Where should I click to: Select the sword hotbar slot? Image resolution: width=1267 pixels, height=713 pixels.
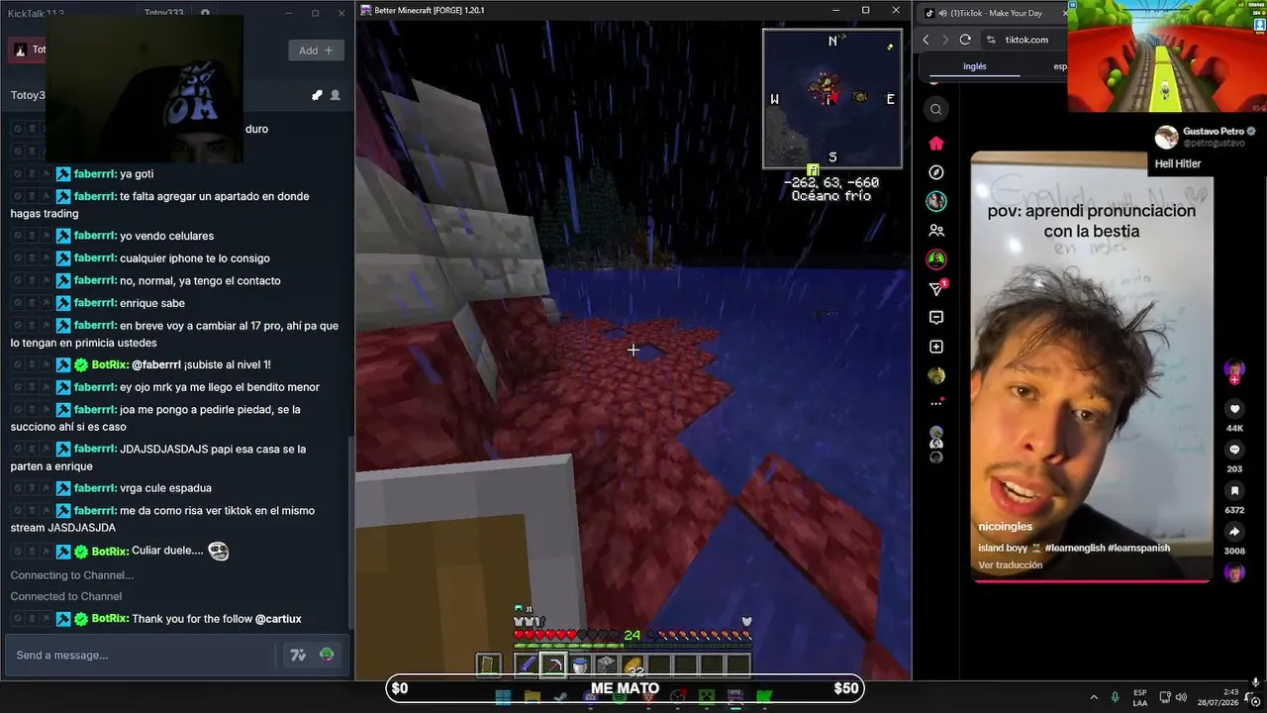[x=529, y=664]
